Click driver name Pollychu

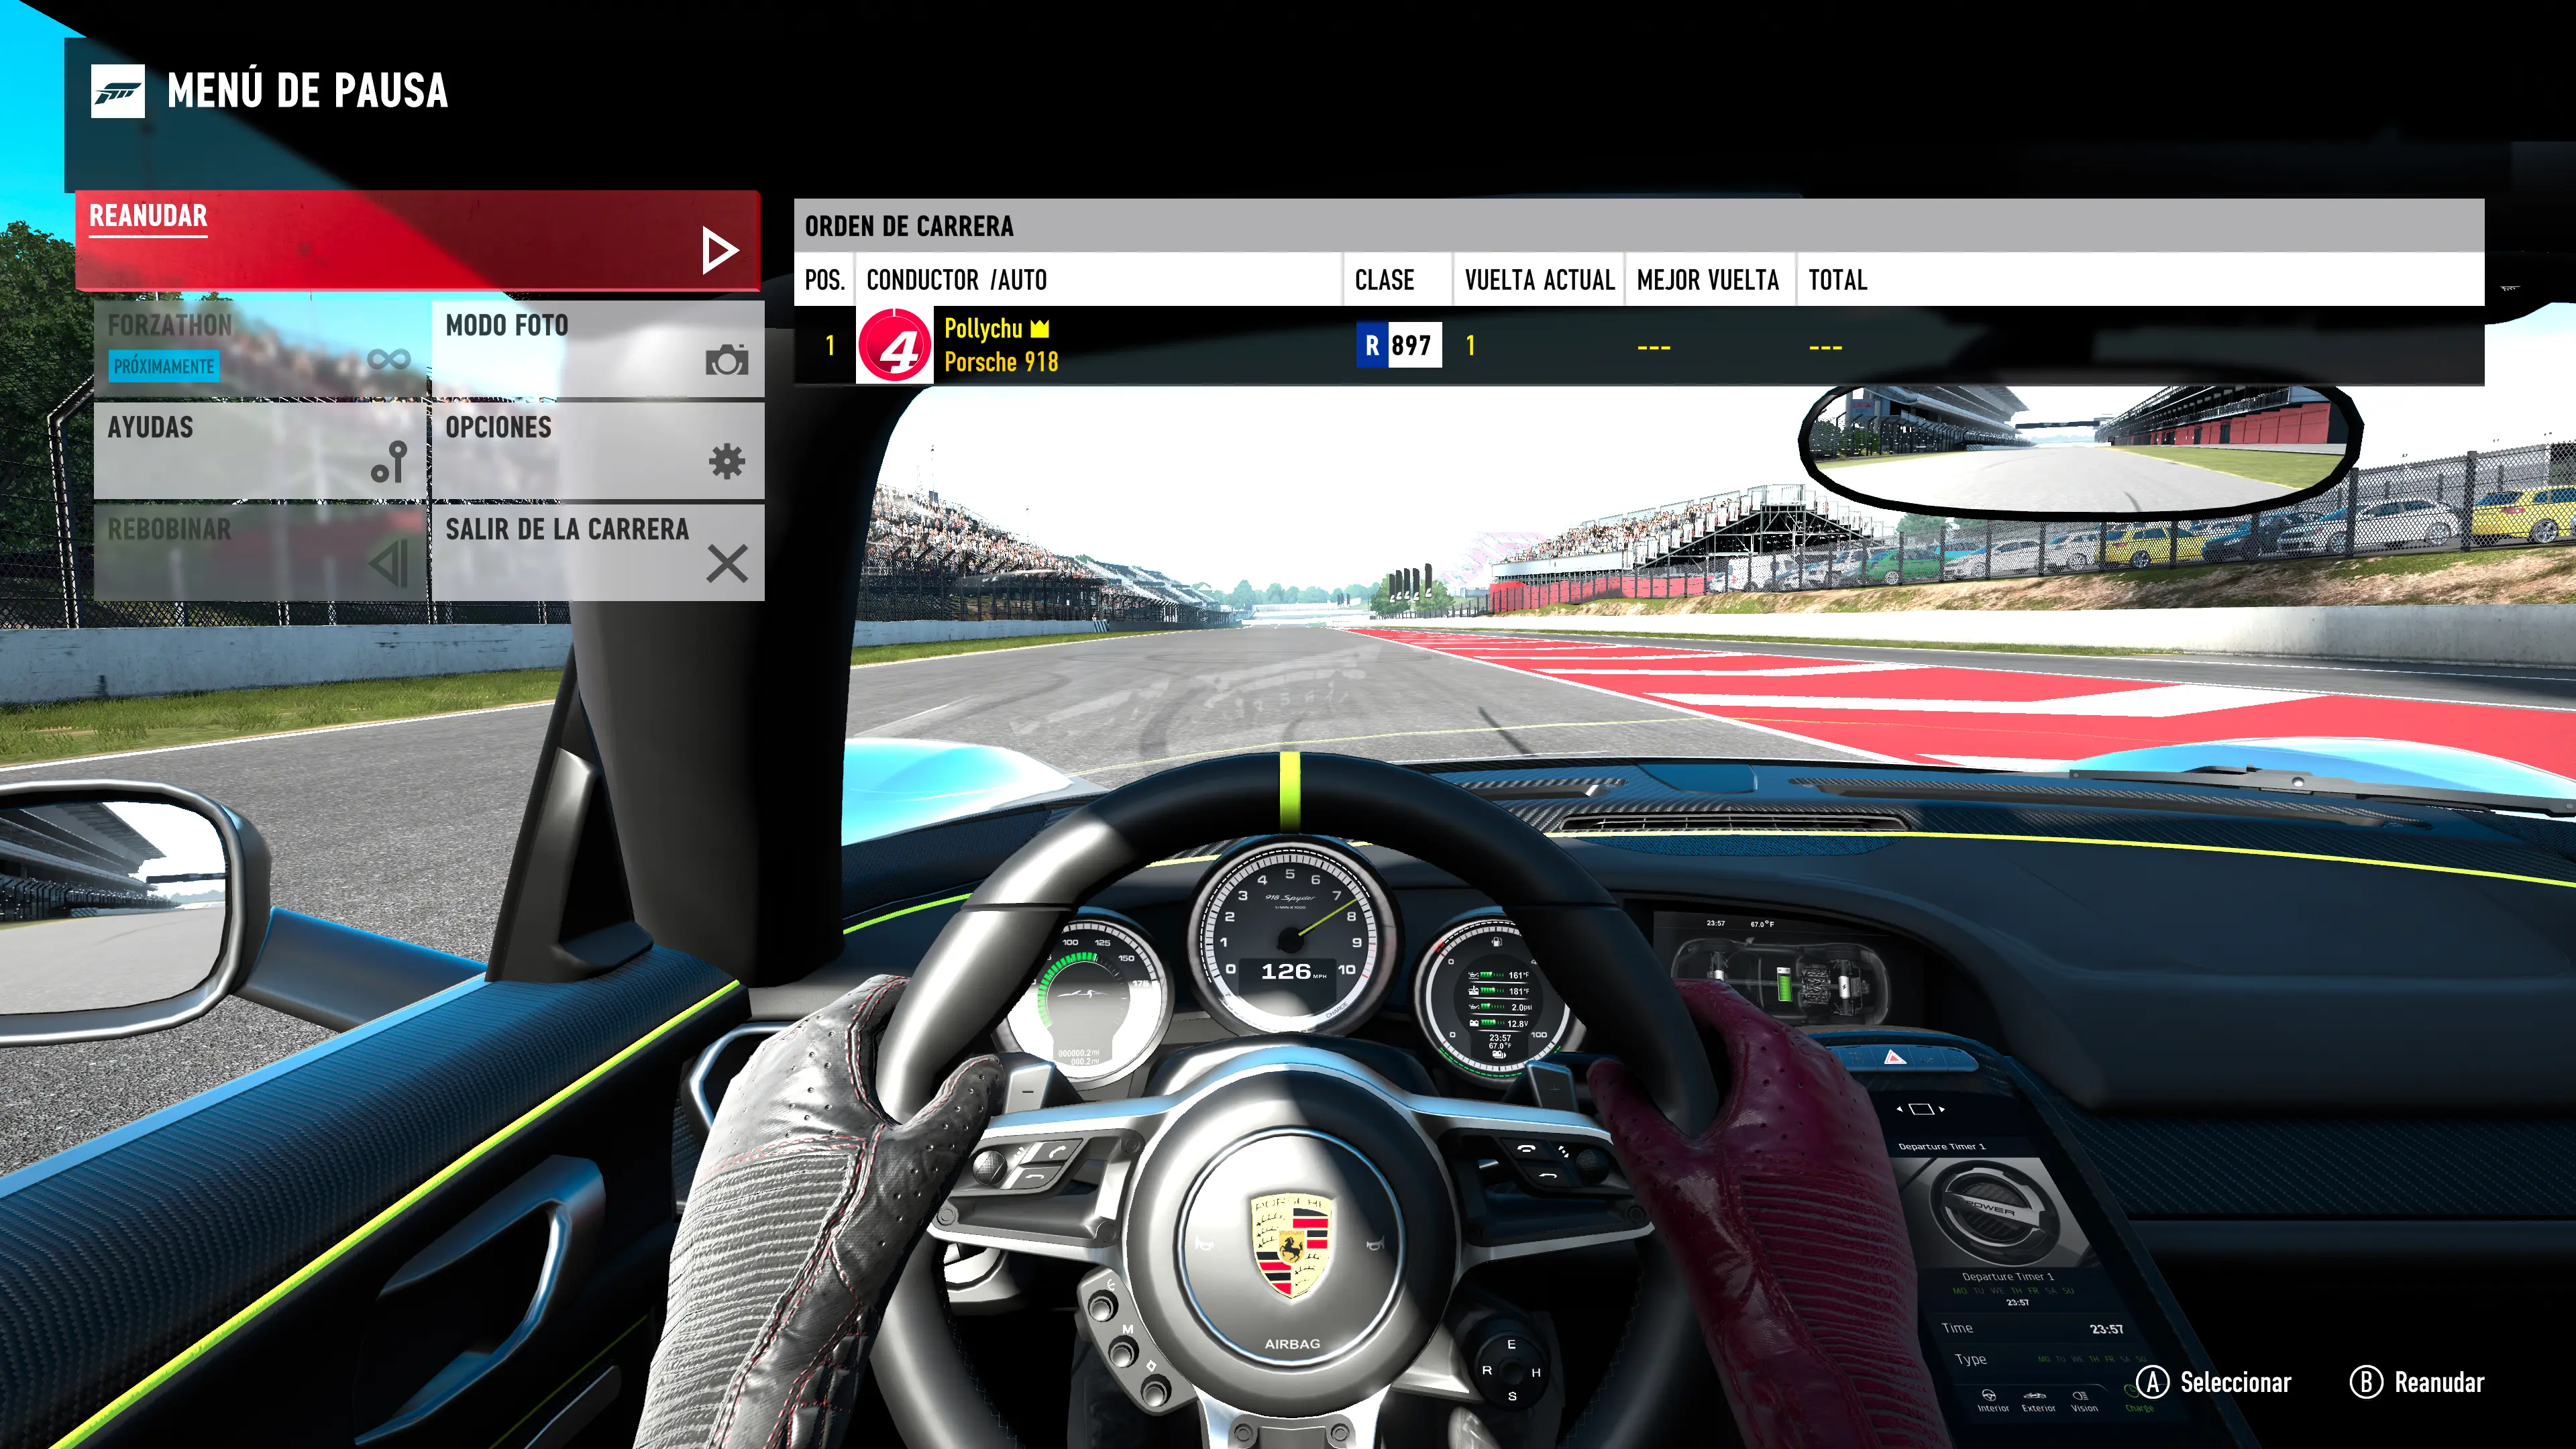pos(983,328)
